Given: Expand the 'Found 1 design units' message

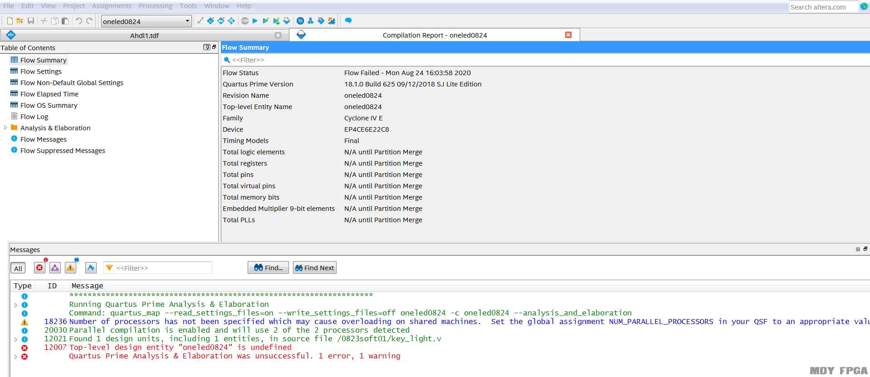Looking at the screenshot, I should pyautogui.click(x=16, y=339).
